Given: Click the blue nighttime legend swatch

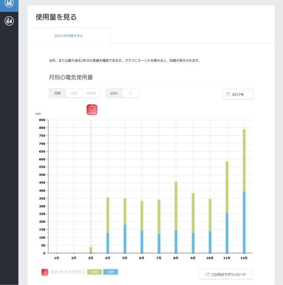Looking at the screenshot, I should pyautogui.click(x=110, y=272).
